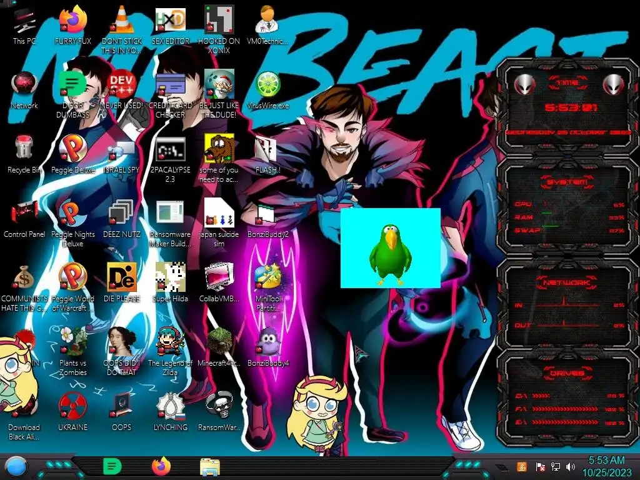
Task: Click the F:\ drive row in DRIVES widget
Action: [569, 409]
